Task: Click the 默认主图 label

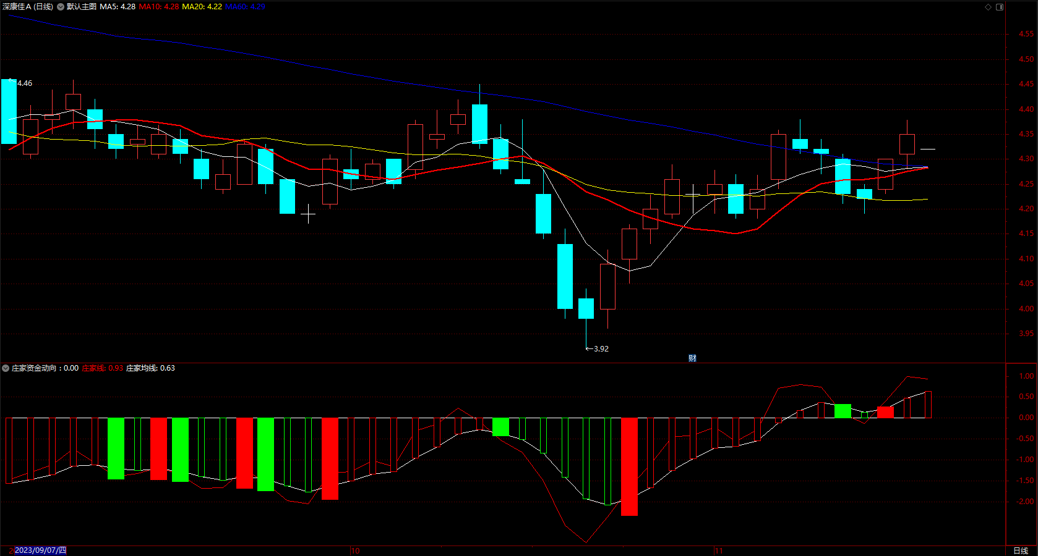Action: point(82,7)
